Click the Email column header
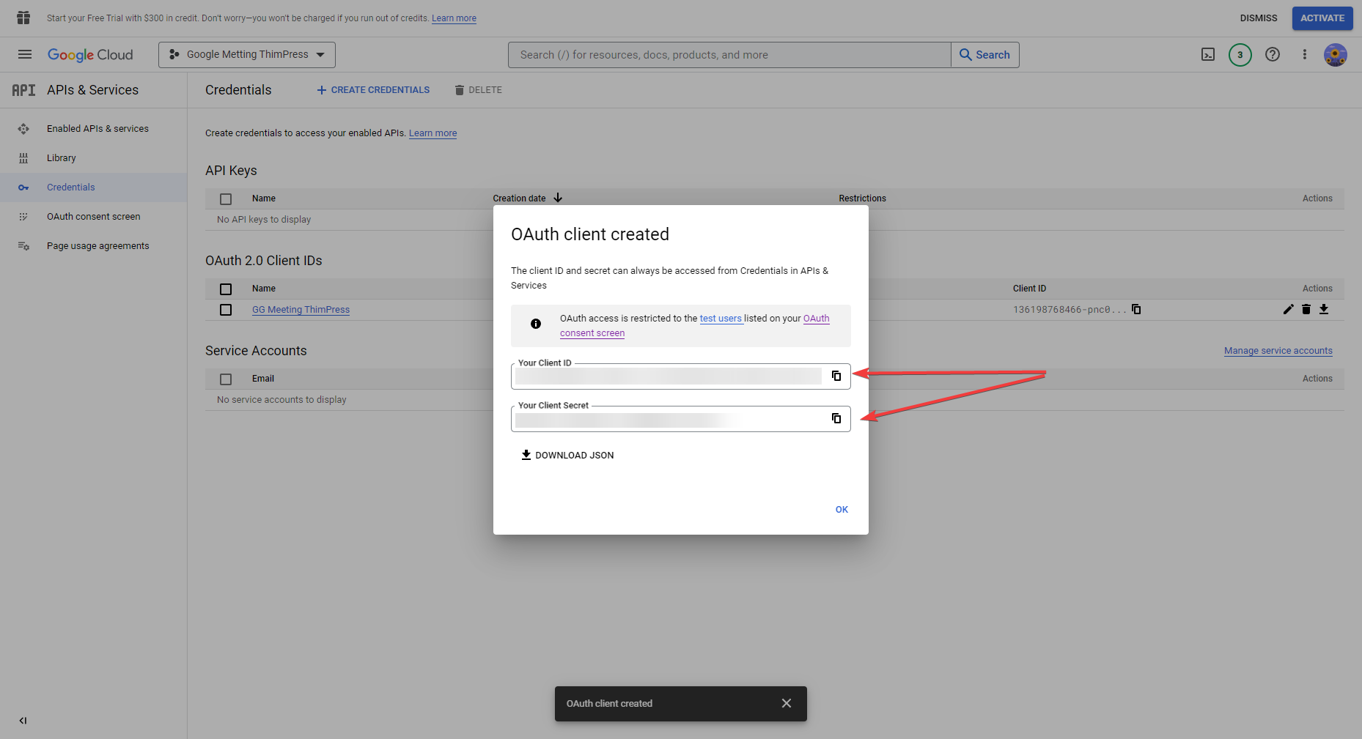Image resolution: width=1362 pixels, height=739 pixels. pos(263,379)
